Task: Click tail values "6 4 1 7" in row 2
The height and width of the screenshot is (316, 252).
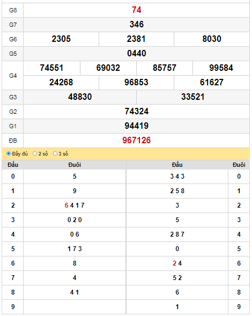Action: pos(75,205)
